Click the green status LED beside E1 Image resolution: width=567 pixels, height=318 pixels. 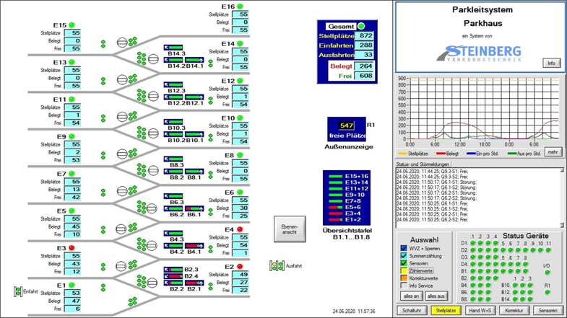72,285
